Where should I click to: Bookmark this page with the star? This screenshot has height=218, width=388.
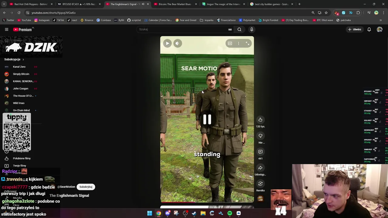[326, 13]
